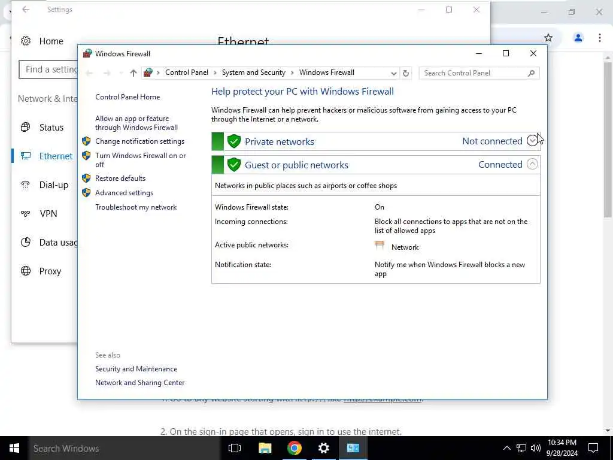Viewport: 613px width, 460px height.
Task: Show hidden system tray icons
Action: pyautogui.click(x=506, y=448)
